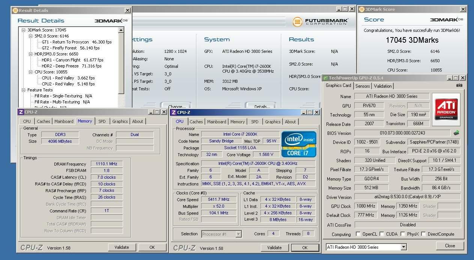Click Validate in CPU-Z CPU window
474x260 pixels.
point(274,248)
